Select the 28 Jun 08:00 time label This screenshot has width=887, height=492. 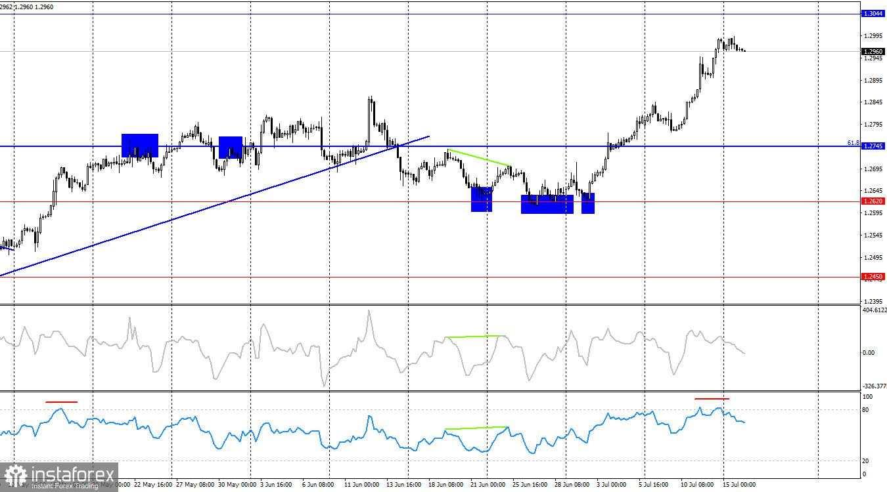(572, 485)
